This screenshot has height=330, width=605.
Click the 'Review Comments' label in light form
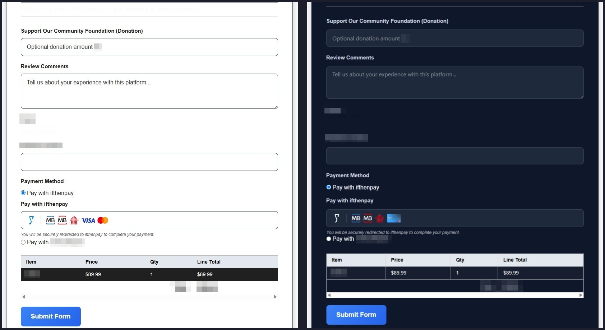click(45, 66)
